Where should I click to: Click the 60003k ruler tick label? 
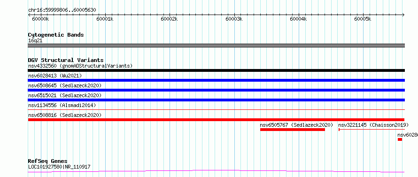point(234,19)
